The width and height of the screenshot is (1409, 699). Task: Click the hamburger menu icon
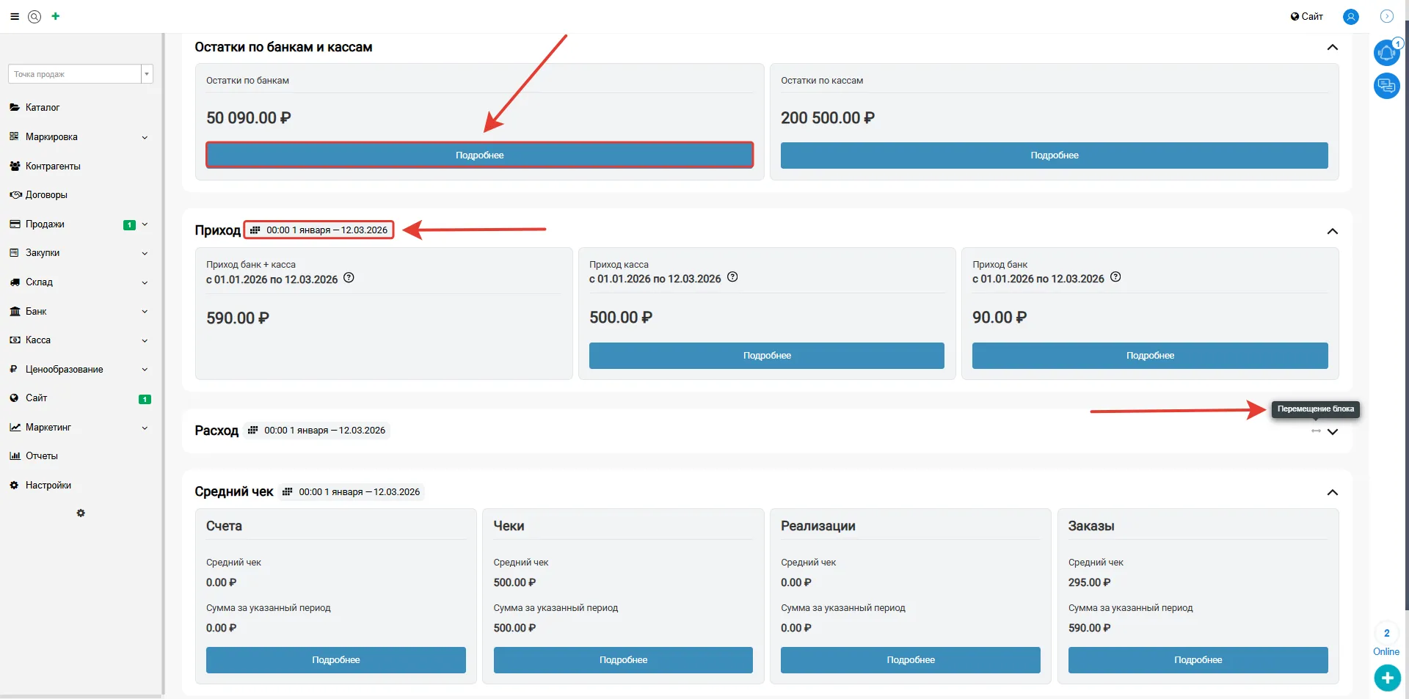(15, 16)
